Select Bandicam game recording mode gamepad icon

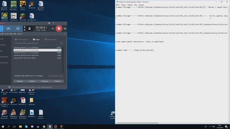point(8,29)
